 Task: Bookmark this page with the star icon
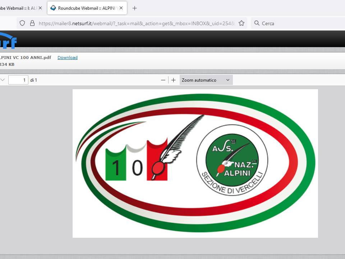click(x=241, y=23)
